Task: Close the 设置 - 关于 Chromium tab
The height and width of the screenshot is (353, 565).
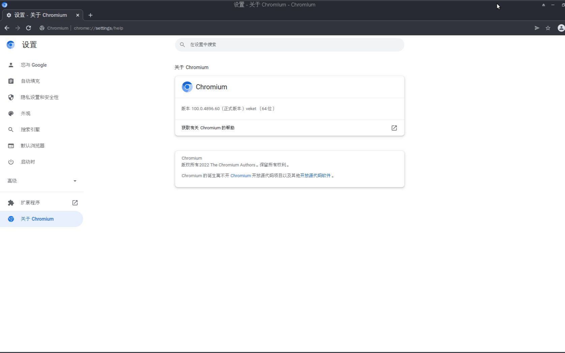Action: [x=78, y=15]
